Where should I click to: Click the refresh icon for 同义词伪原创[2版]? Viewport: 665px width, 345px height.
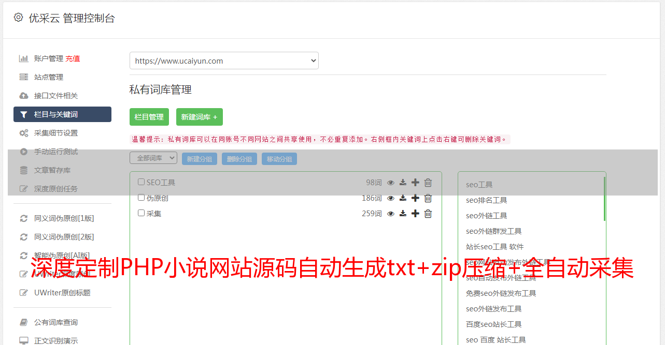point(24,237)
